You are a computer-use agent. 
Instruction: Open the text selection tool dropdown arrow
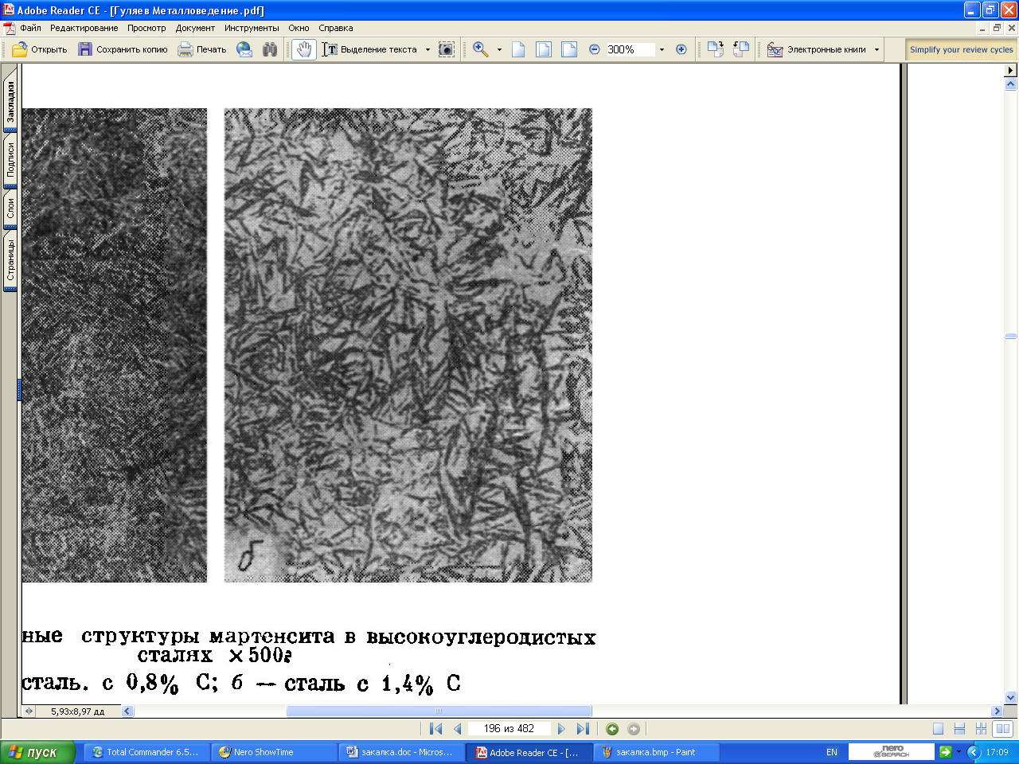428,49
